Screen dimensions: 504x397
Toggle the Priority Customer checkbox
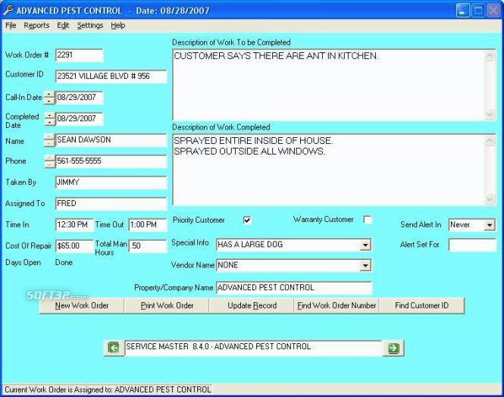point(247,220)
